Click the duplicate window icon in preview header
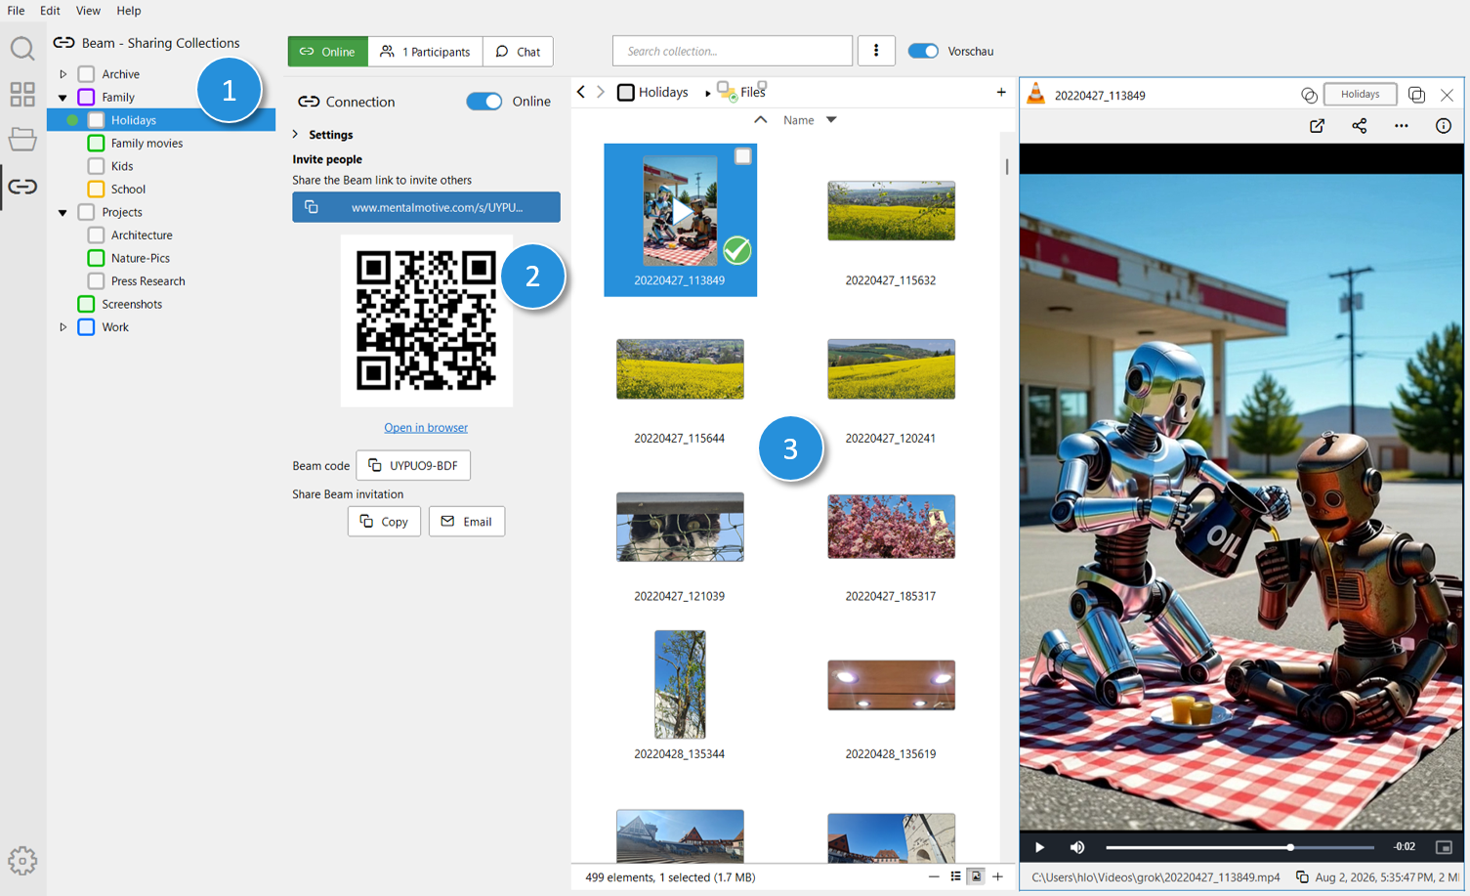 click(x=1416, y=95)
